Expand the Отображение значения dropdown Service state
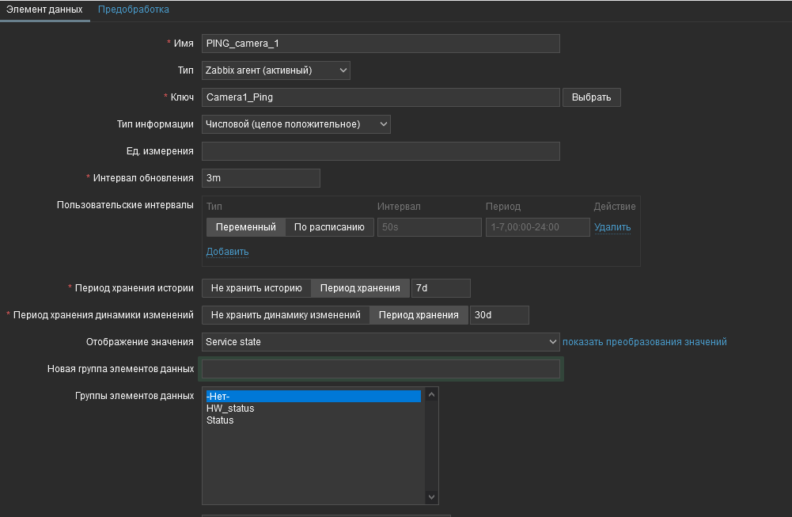 (381, 342)
